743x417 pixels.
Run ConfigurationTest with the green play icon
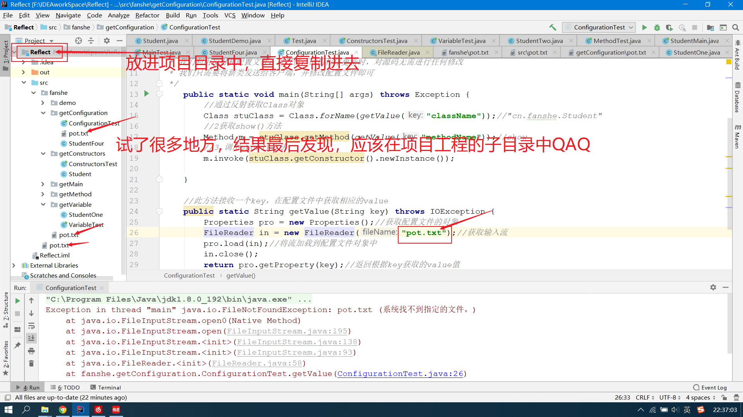point(644,27)
